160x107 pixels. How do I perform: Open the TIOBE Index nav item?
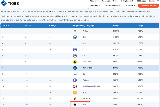(x=141, y=1)
